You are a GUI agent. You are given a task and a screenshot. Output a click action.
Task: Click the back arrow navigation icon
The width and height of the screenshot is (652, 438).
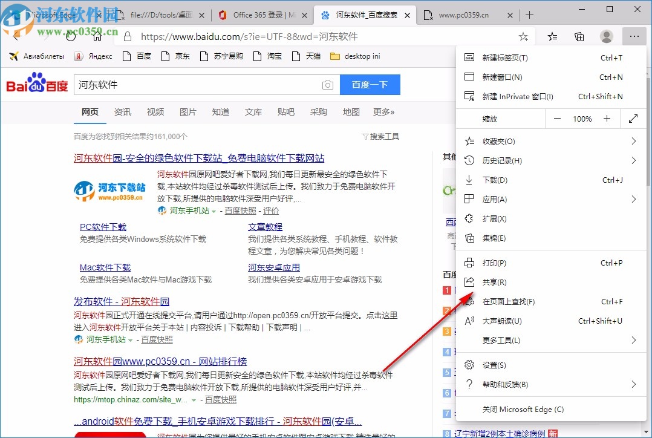click(16, 36)
